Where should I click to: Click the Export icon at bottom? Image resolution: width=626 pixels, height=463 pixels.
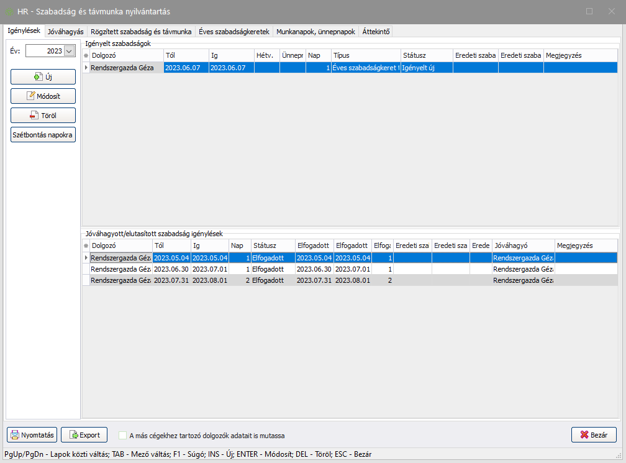click(74, 435)
